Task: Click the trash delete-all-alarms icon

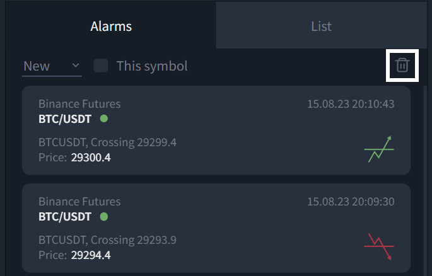Action: pos(402,66)
